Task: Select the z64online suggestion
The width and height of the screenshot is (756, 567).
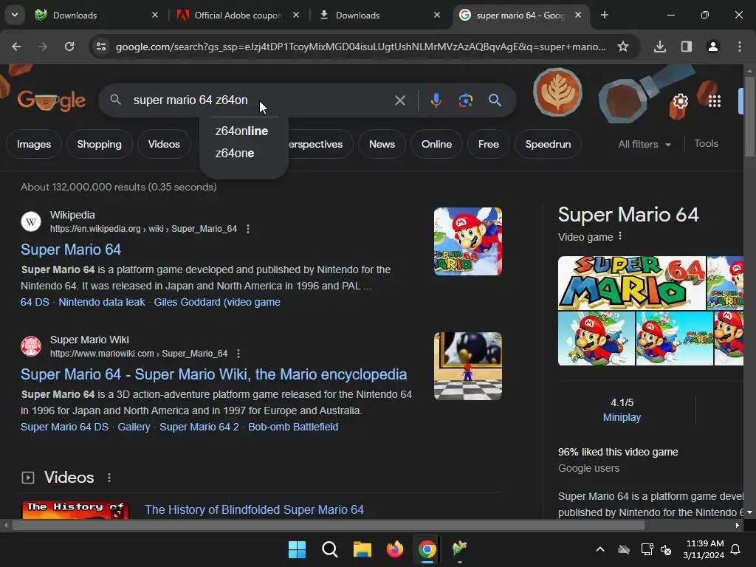Action: pyautogui.click(x=241, y=131)
